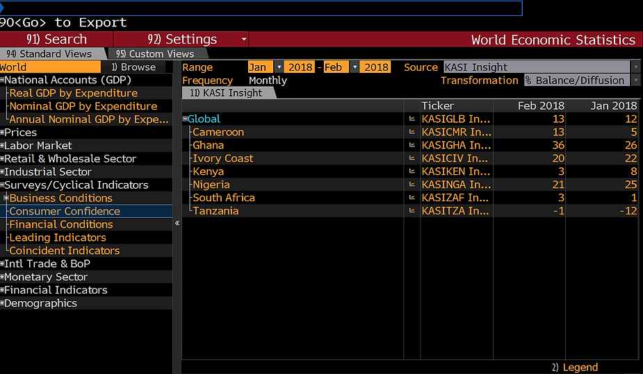Open the start month Jan dropdown
The height and width of the screenshot is (374, 643).
coord(279,67)
